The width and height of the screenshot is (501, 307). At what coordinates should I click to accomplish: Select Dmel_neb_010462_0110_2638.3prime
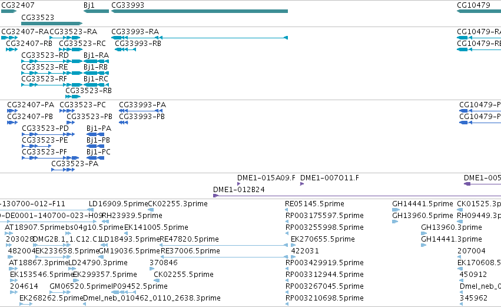(151, 298)
